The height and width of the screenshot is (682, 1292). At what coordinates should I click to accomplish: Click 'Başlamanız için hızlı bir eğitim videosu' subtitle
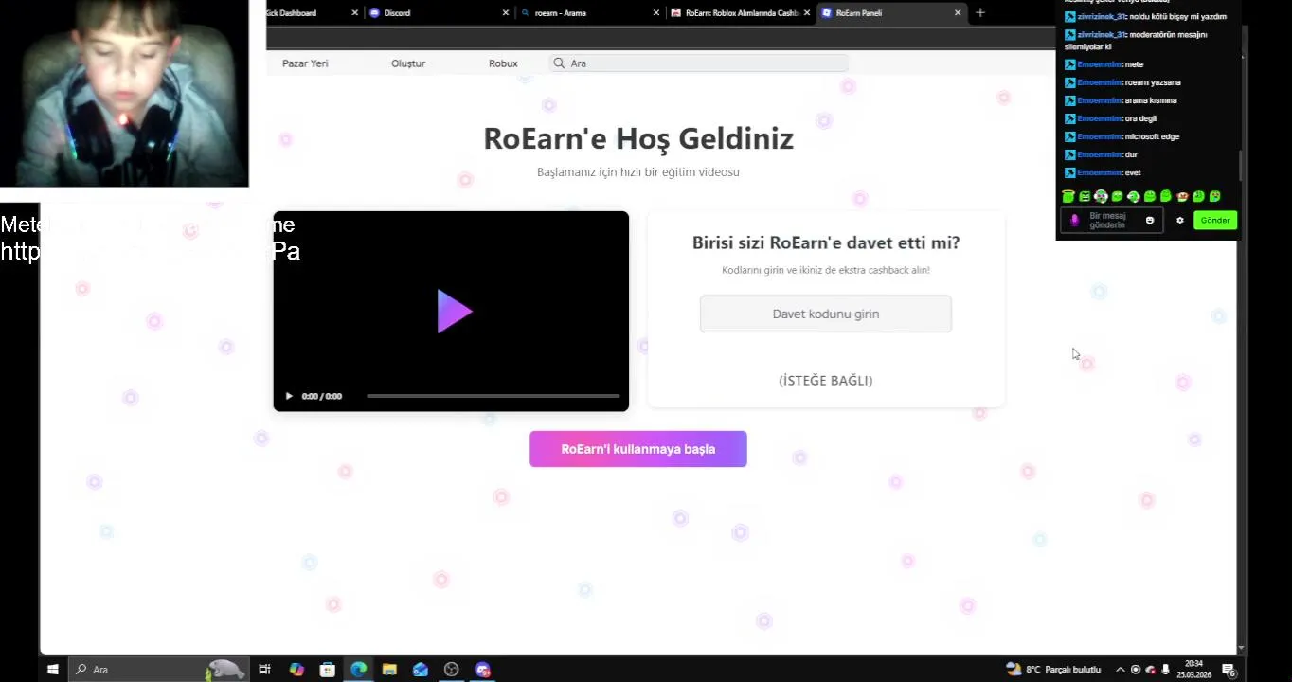[638, 172]
